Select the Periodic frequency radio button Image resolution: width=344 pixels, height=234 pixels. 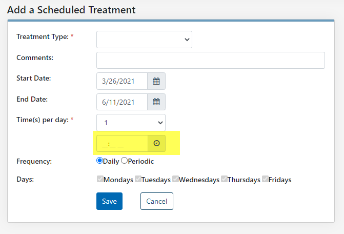point(124,161)
